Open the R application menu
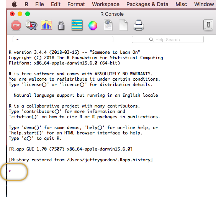The image size is (216, 197). pos(26,4)
